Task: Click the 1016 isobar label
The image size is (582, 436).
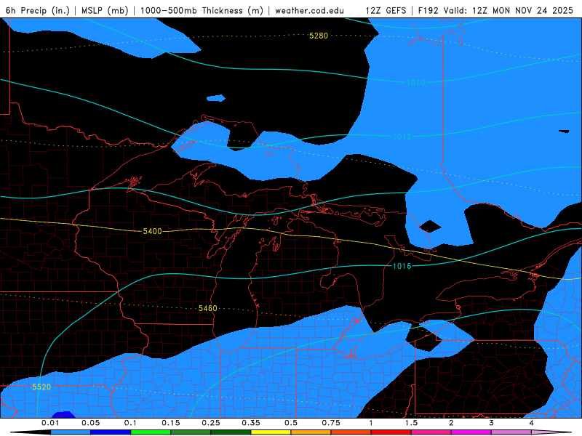Action: (402, 266)
